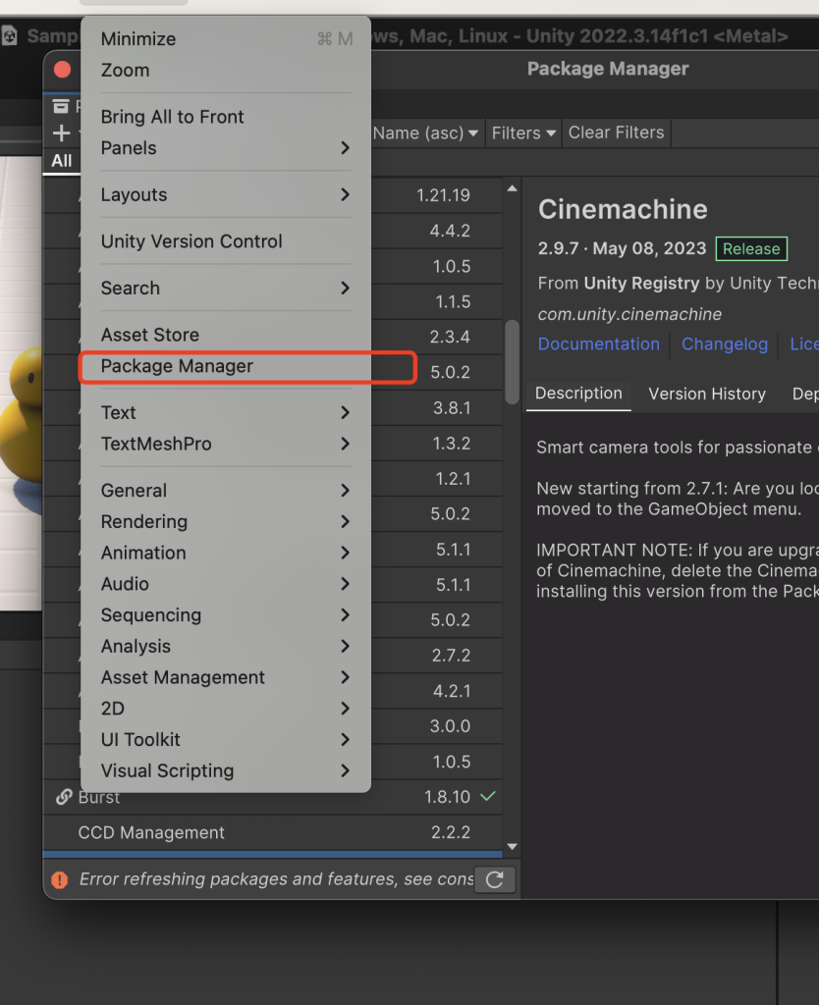Viewport: 819px width, 1005px height.
Task: Switch to the Version History tab
Action: (x=706, y=394)
